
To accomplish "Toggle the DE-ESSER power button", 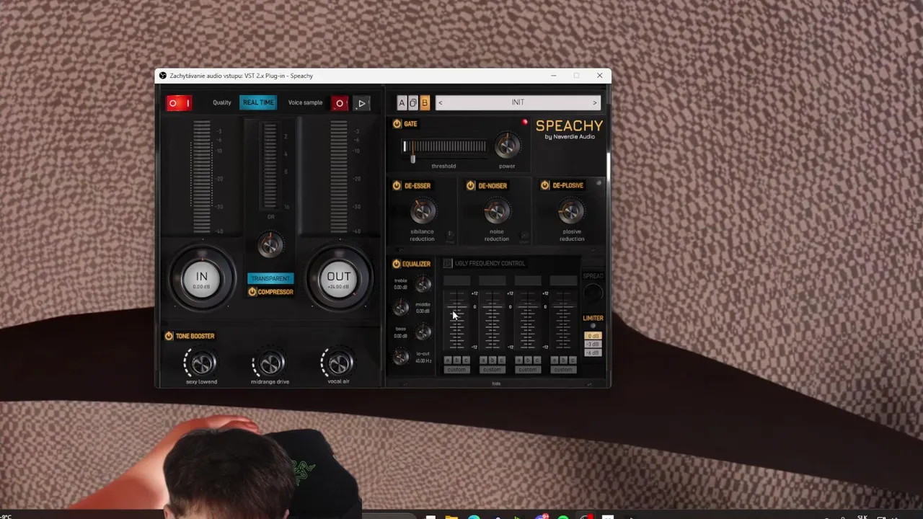I will (397, 185).
